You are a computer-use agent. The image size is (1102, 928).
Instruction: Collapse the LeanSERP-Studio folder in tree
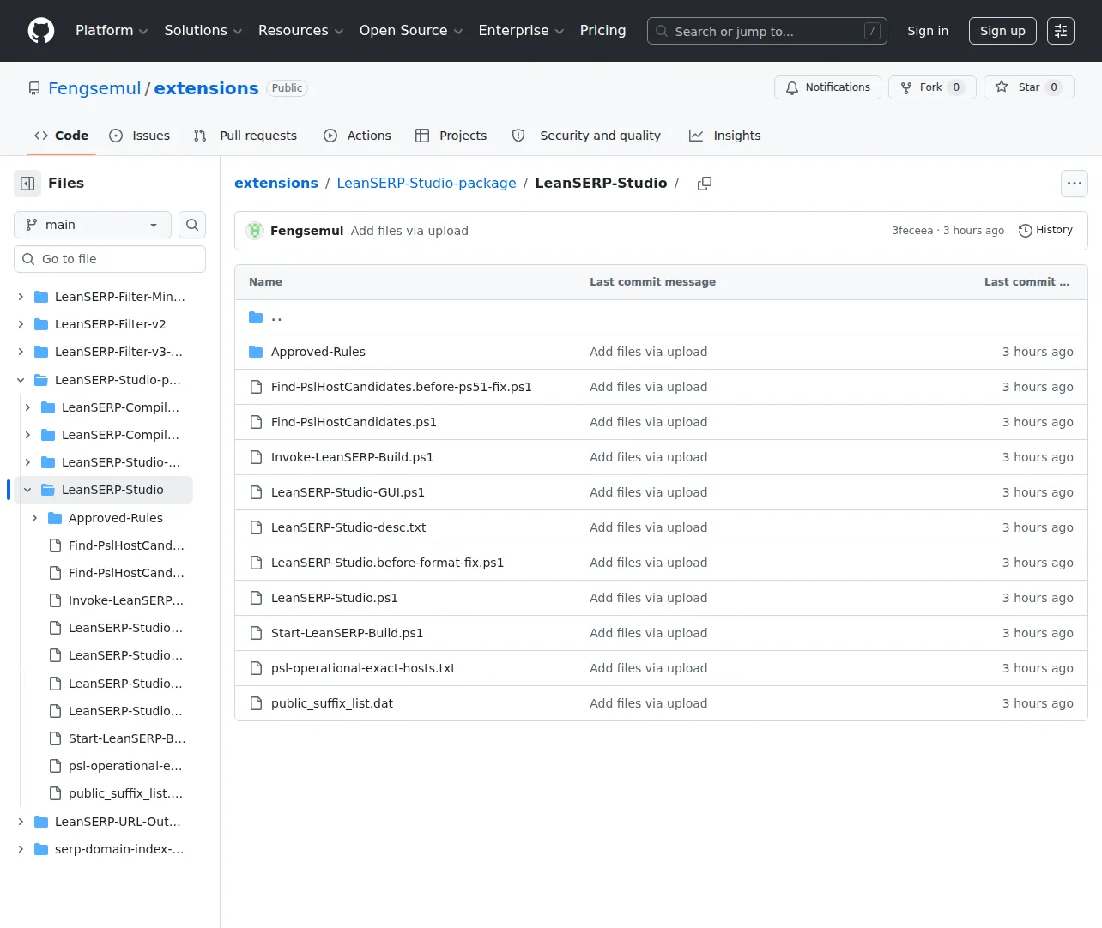(27, 490)
